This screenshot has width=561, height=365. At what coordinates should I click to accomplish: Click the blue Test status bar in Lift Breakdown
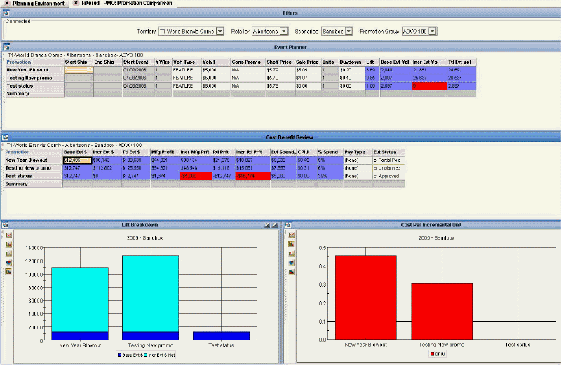point(221,336)
